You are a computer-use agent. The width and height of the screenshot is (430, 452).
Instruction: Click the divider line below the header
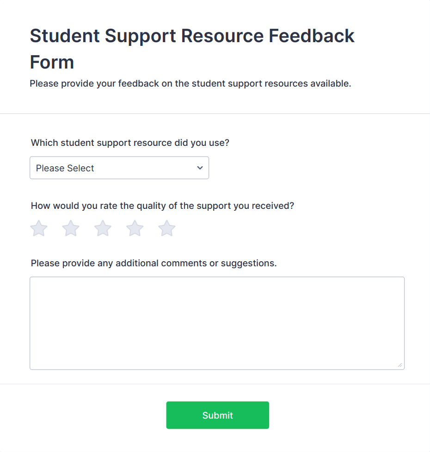point(215,113)
